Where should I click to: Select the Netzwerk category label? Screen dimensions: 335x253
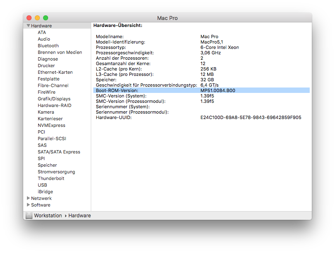pyautogui.click(x=41, y=198)
